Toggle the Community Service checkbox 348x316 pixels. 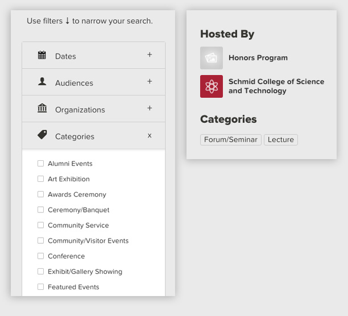pyautogui.click(x=40, y=225)
